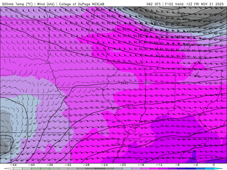Click the -4 color scale label
The height and width of the screenshot is (170, 227).
coord(196,165)
